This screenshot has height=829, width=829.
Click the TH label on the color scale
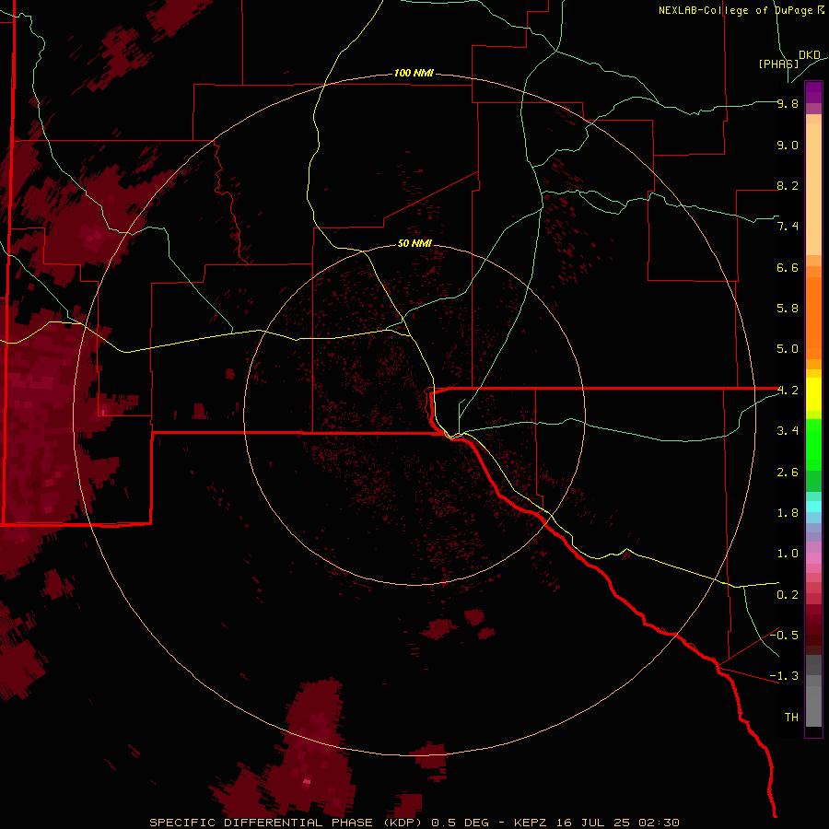791,718
